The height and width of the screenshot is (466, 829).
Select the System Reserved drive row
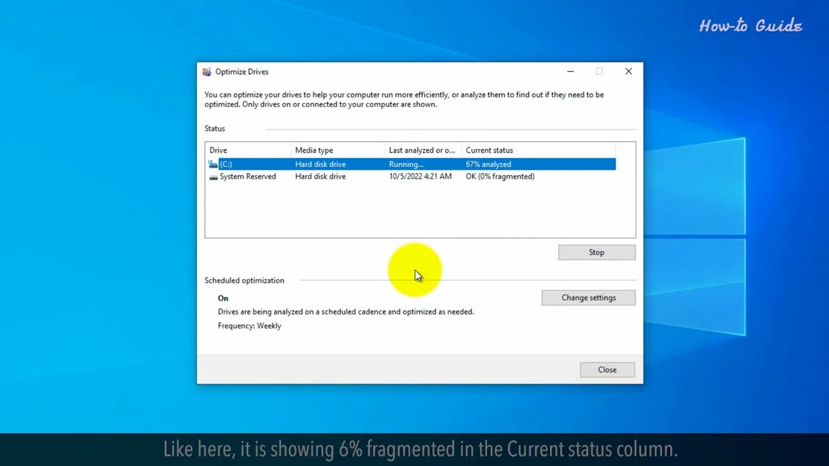(411, 177)
